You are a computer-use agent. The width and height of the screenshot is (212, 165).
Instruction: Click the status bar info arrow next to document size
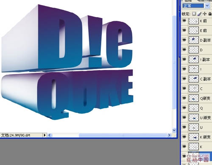pyautogui.click(x=45, y=135)
